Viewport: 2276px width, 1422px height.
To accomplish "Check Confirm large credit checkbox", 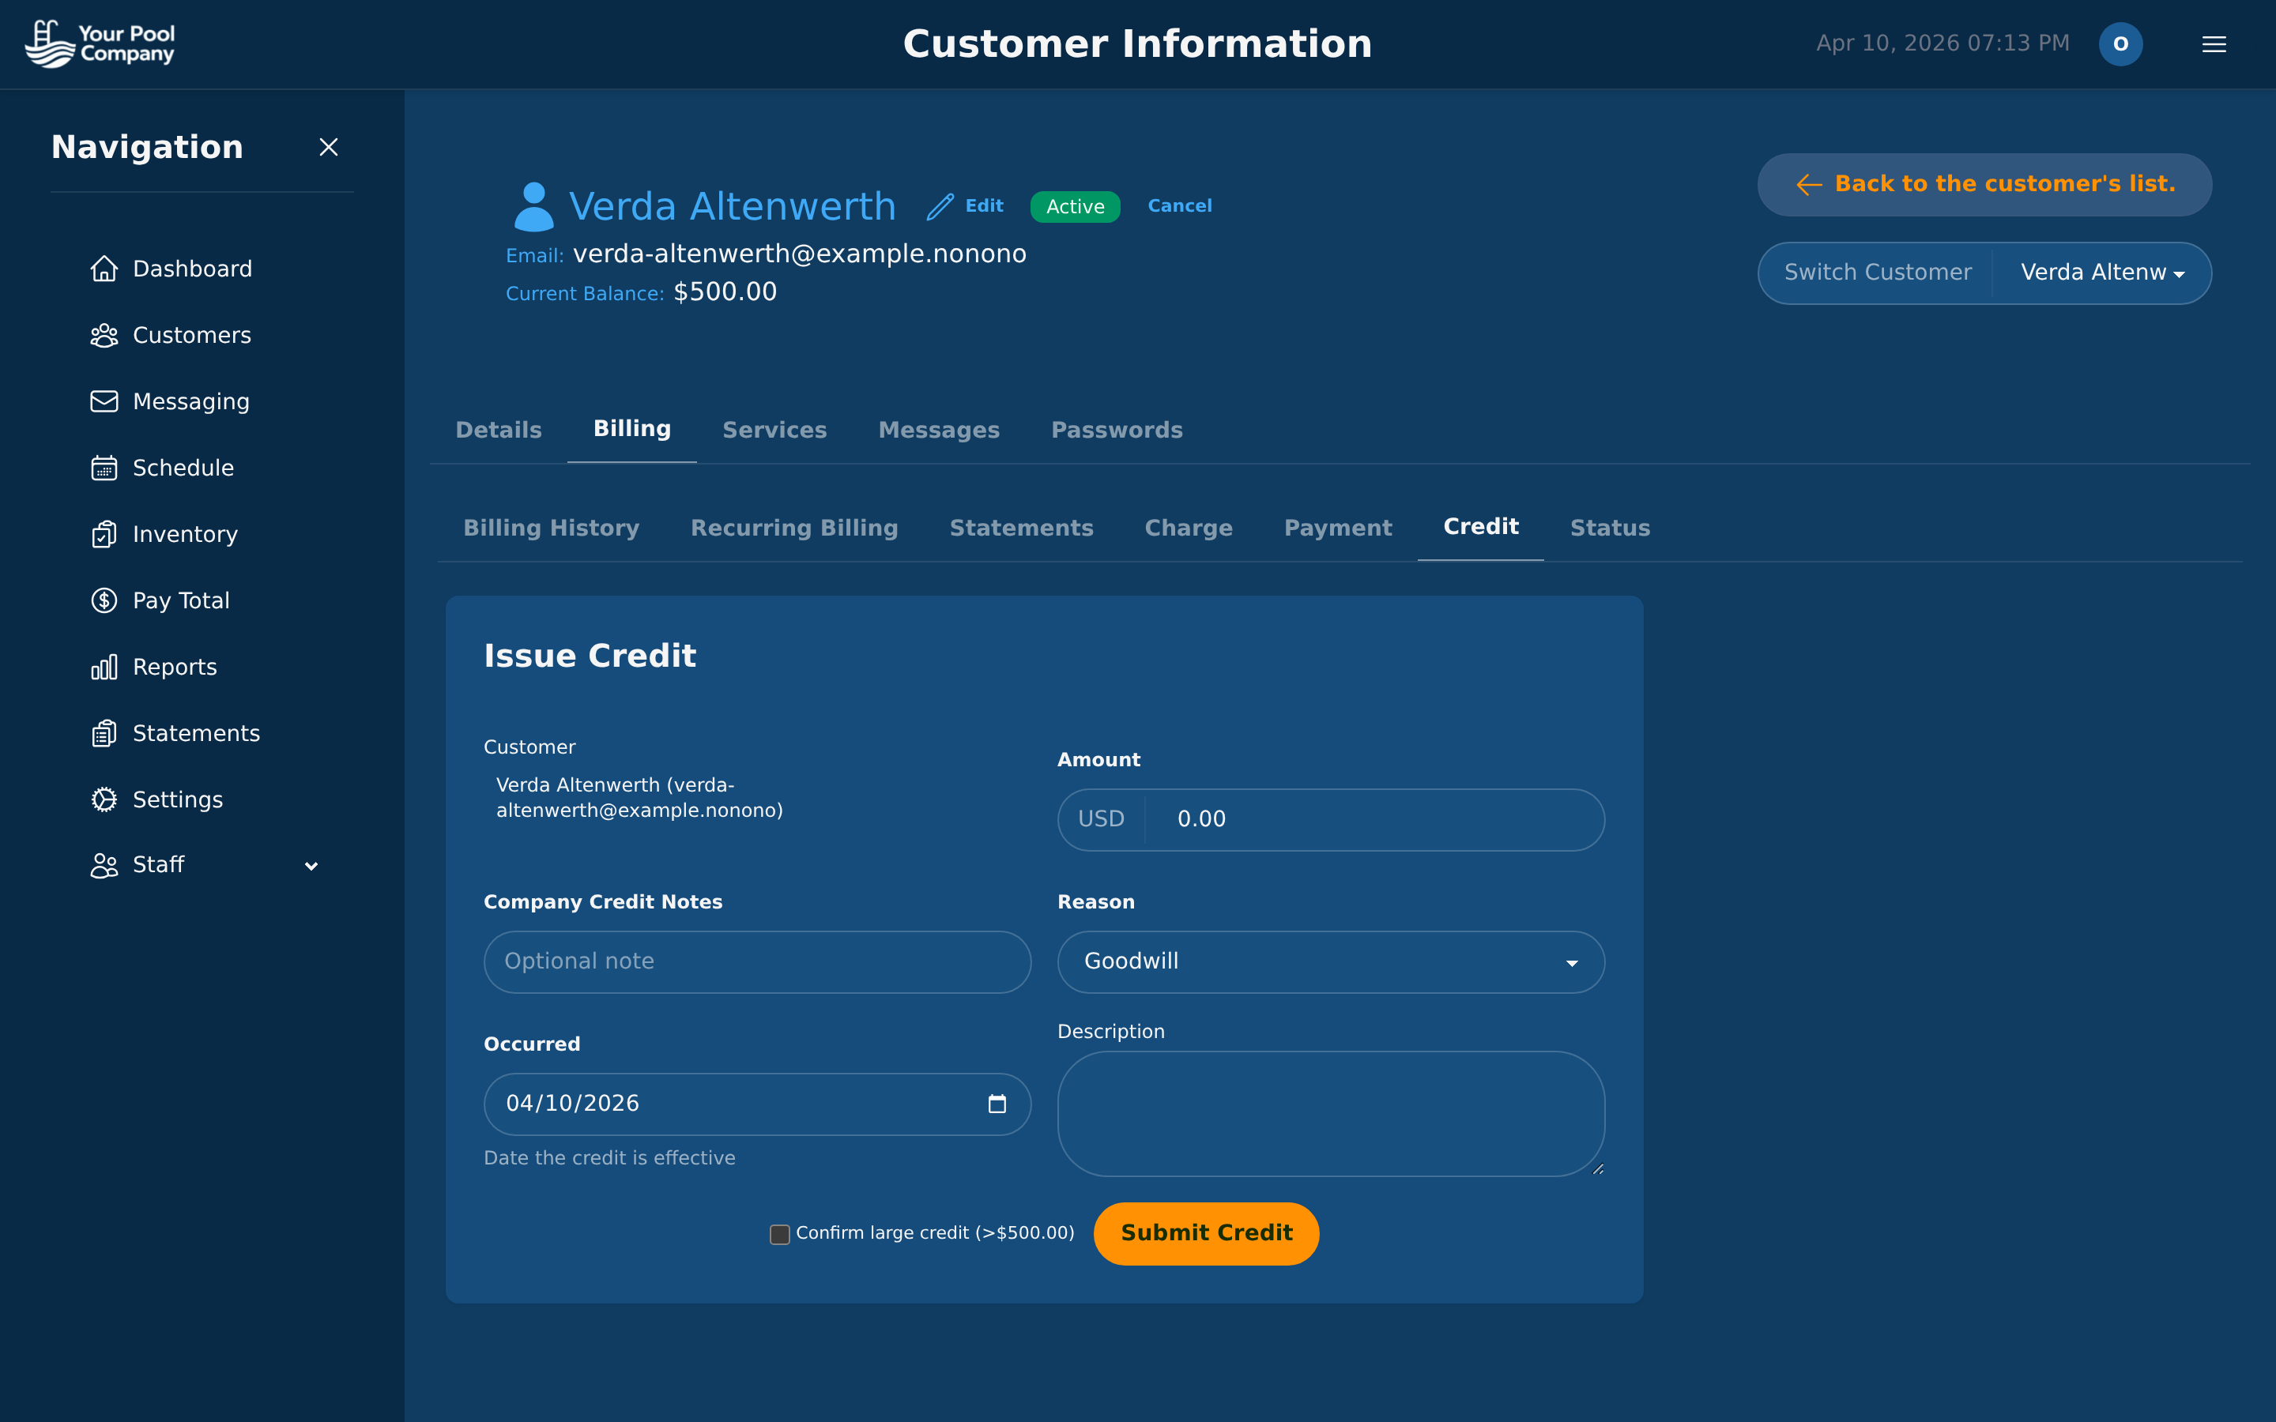I will 778,1233.
